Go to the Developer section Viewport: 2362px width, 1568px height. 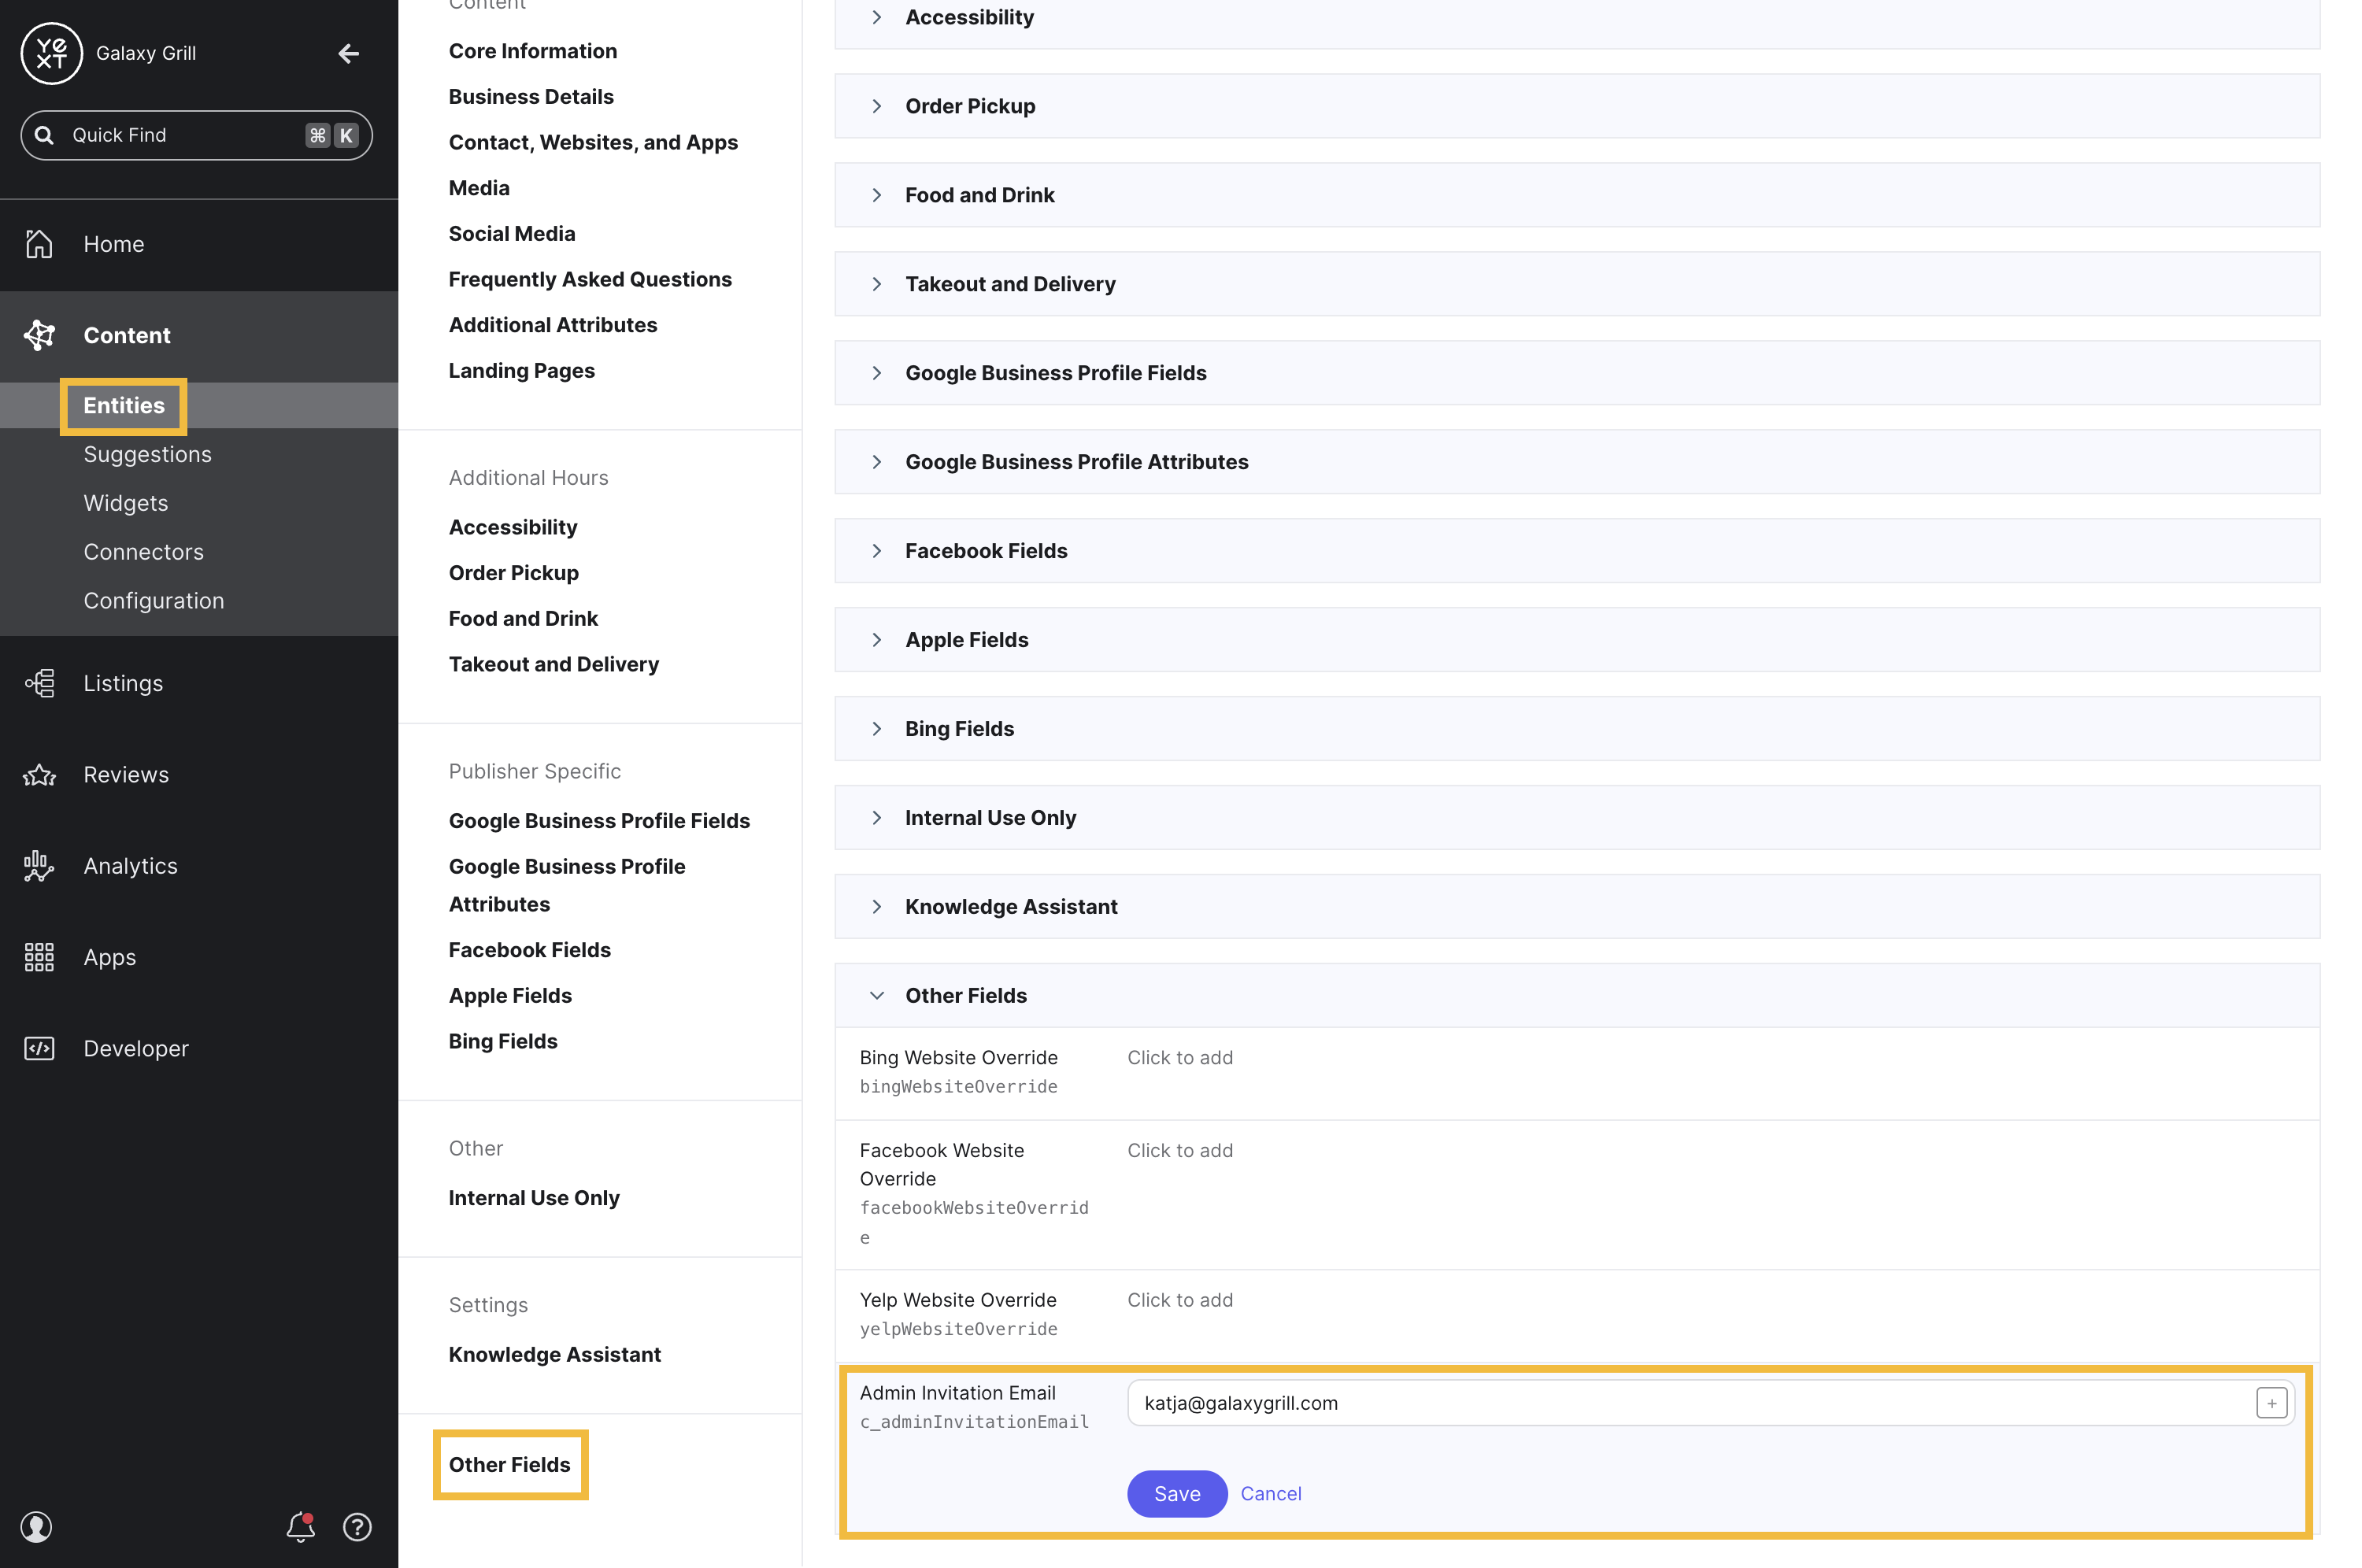tap(135, 1048)
